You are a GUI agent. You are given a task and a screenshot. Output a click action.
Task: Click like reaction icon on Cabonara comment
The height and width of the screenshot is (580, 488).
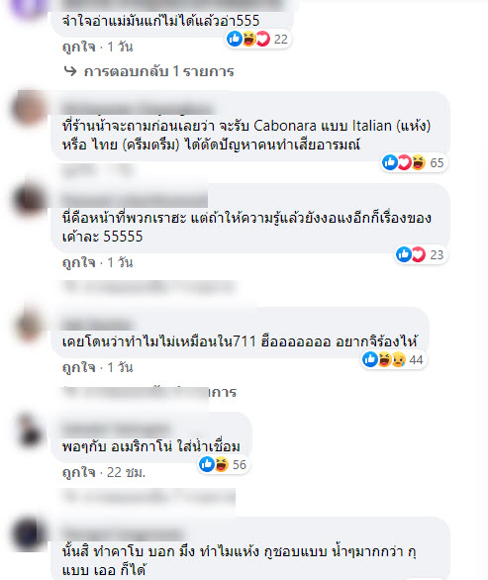coord(390,162)
